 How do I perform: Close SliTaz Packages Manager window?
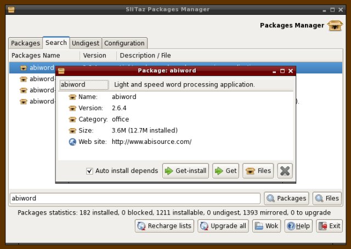[x=341, y=10]
